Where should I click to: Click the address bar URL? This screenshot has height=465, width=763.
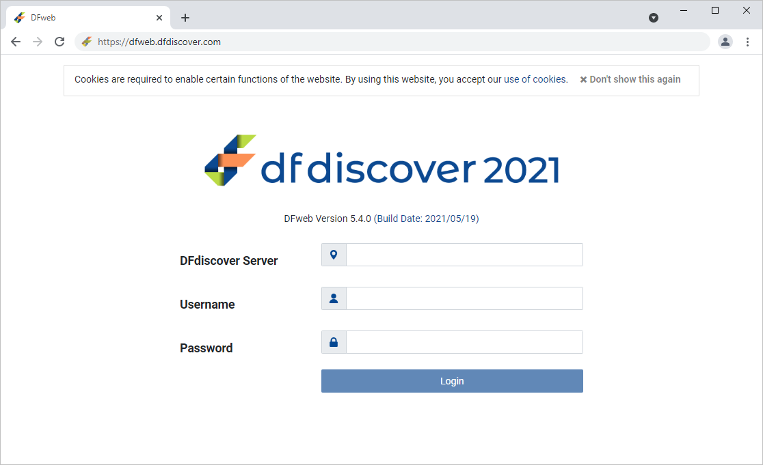159,42
